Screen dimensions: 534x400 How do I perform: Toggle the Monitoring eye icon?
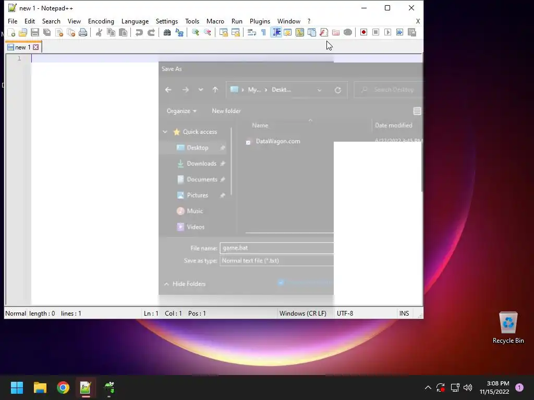348,32
